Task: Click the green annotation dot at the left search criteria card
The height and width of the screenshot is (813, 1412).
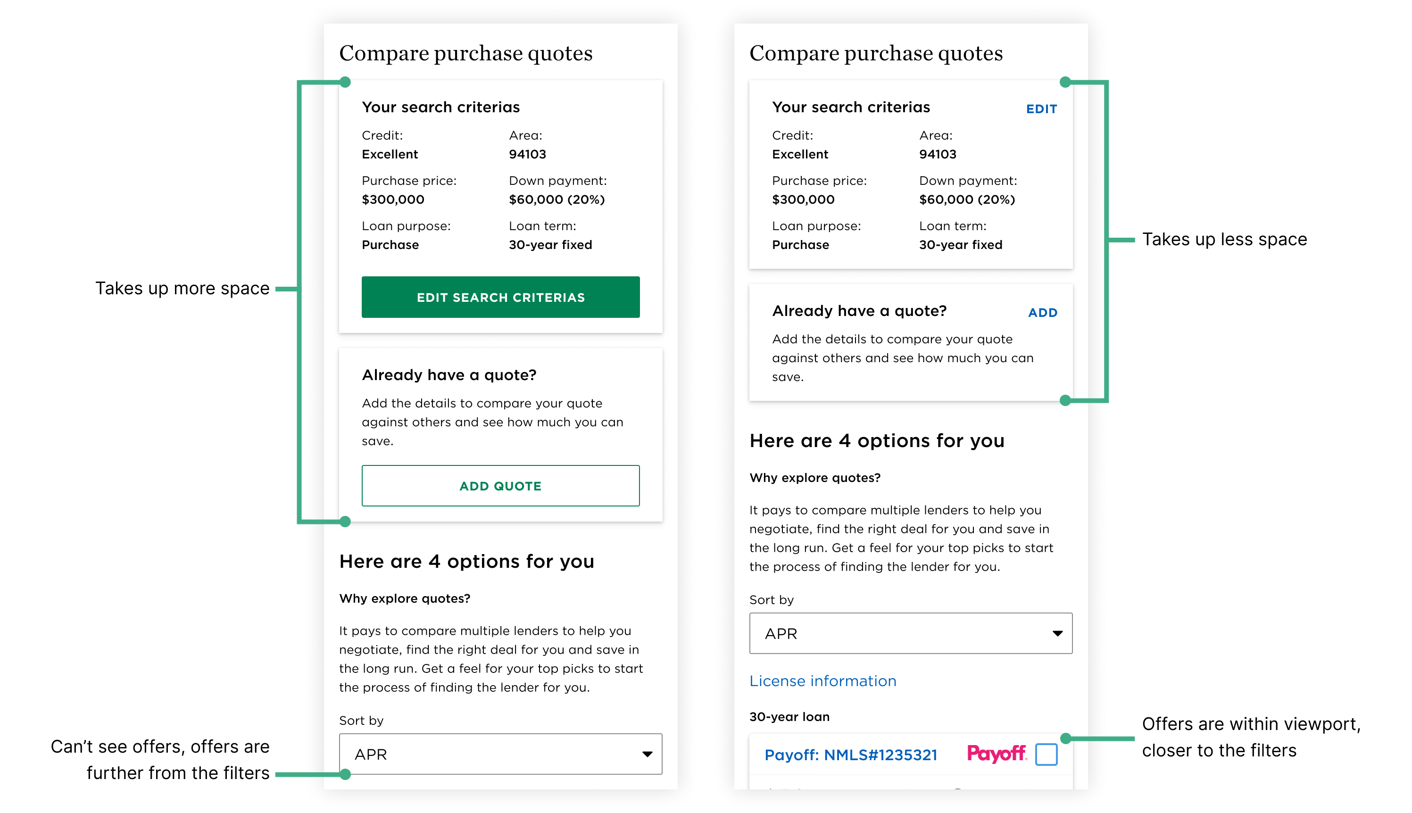Action: tap(345, 82)
